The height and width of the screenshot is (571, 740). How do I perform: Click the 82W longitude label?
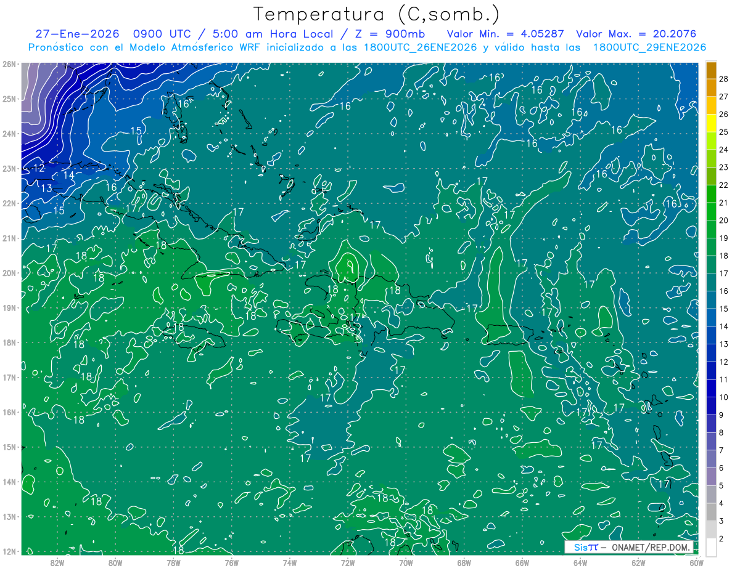tap(57, 562)
